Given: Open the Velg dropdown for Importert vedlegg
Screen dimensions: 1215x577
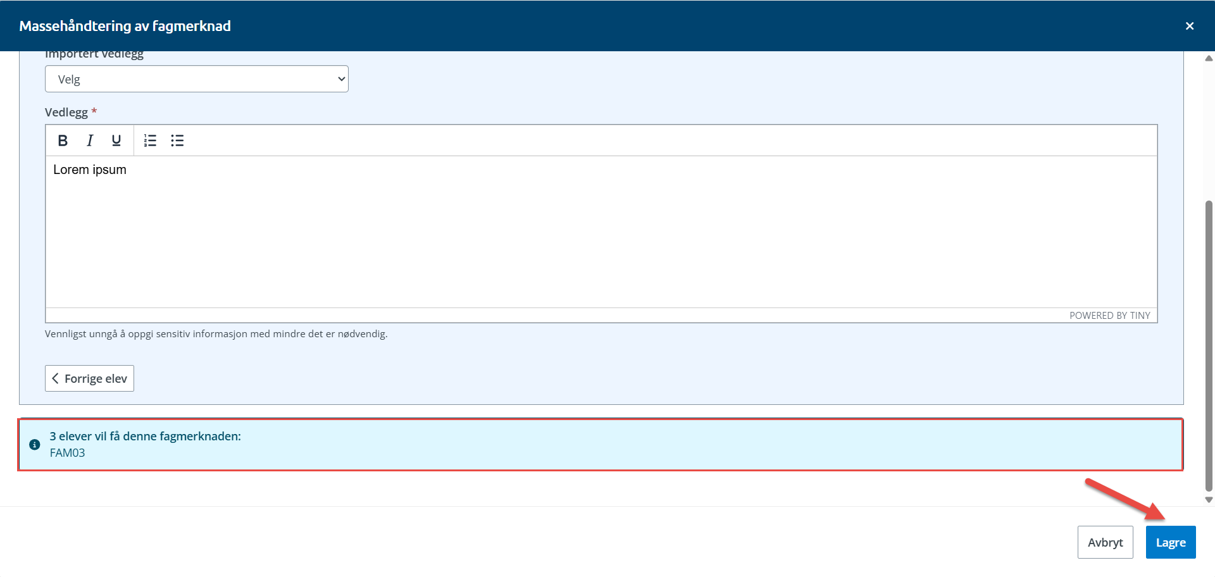Looking at the screenshot, I should (x=197, y=79).
